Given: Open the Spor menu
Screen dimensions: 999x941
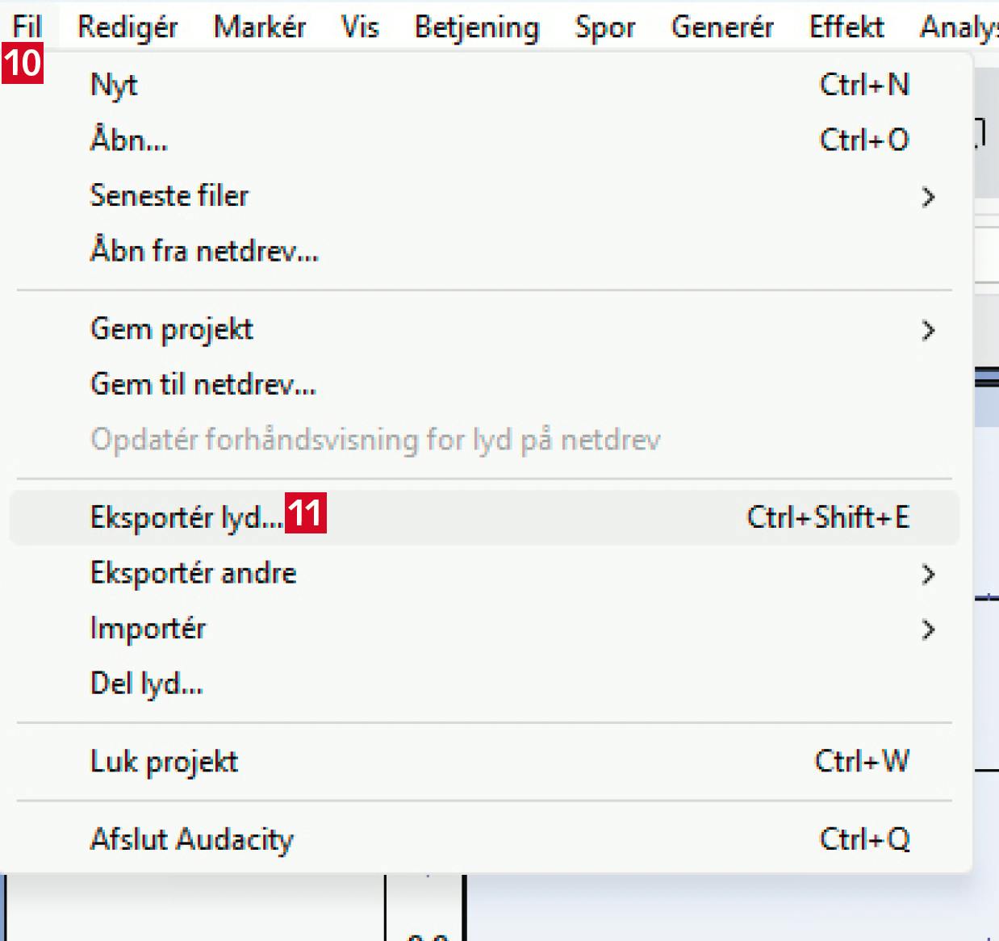Looking at the screenshot, I should pyautogui.click(x=604, y=27).
